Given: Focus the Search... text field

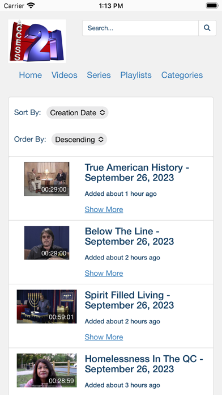Looking at the screenshot, I should pos(140,28).
